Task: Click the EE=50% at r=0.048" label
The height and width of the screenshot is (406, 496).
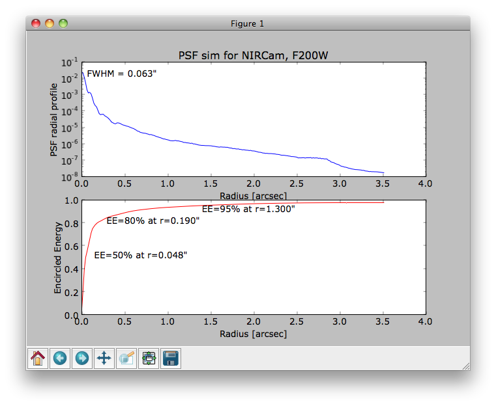Action: (141, 255)
